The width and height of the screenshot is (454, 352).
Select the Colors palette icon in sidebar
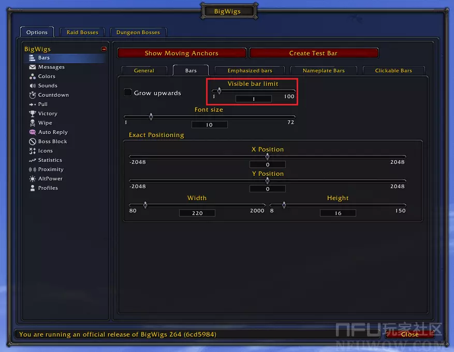click(x=33, y=76)
